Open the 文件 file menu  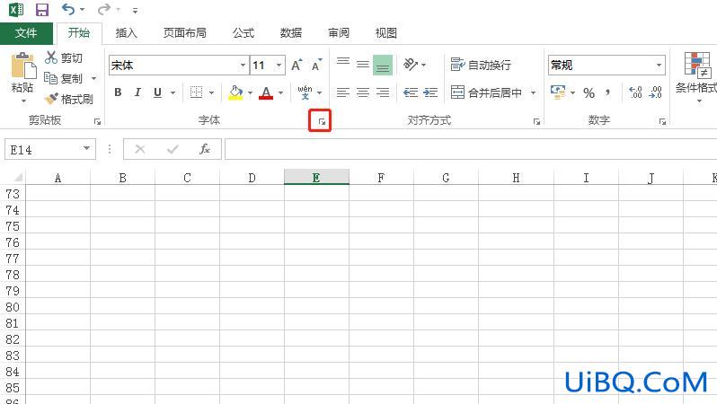point(26,33)
